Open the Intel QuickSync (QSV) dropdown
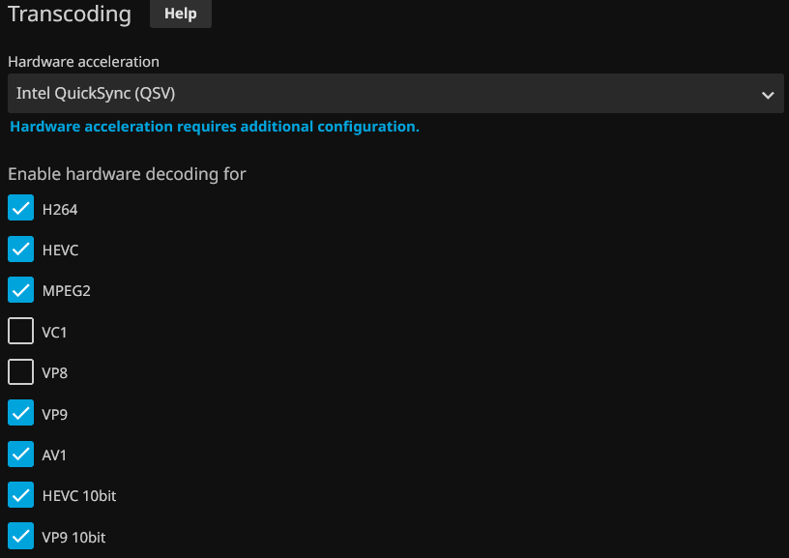This screenshot has height=558, width=789. point(387,94)
